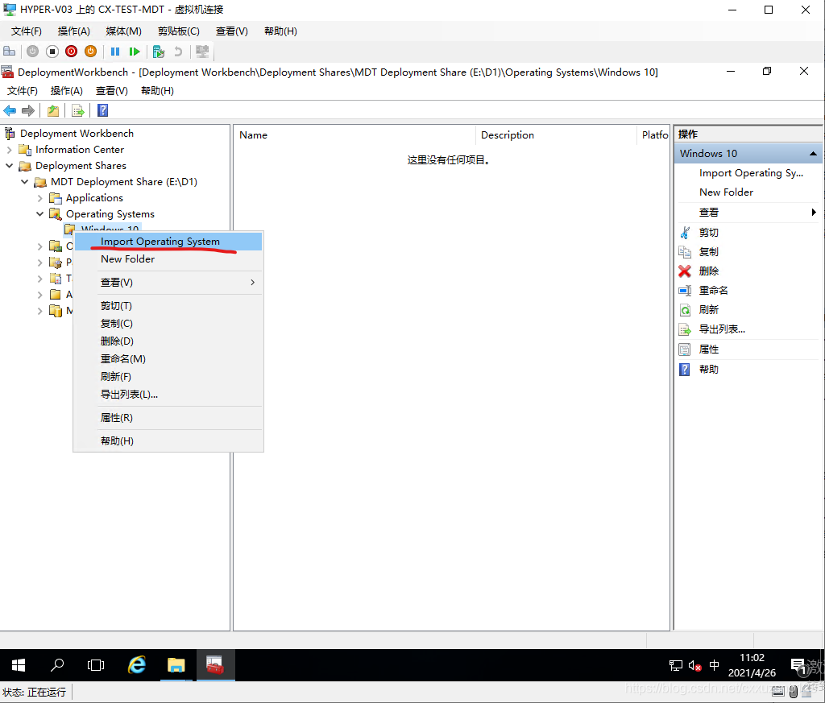Click the Turn Off stop icon
Image resolution: width=825 pixels, height=703 pixels.
click(x=52, y=52)
